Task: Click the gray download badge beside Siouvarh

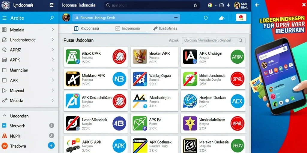Action: click(x=52, y=125)
